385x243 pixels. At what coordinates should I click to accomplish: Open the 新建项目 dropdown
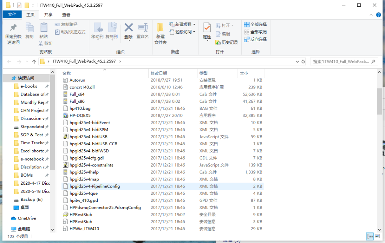(x=182, y=25)
